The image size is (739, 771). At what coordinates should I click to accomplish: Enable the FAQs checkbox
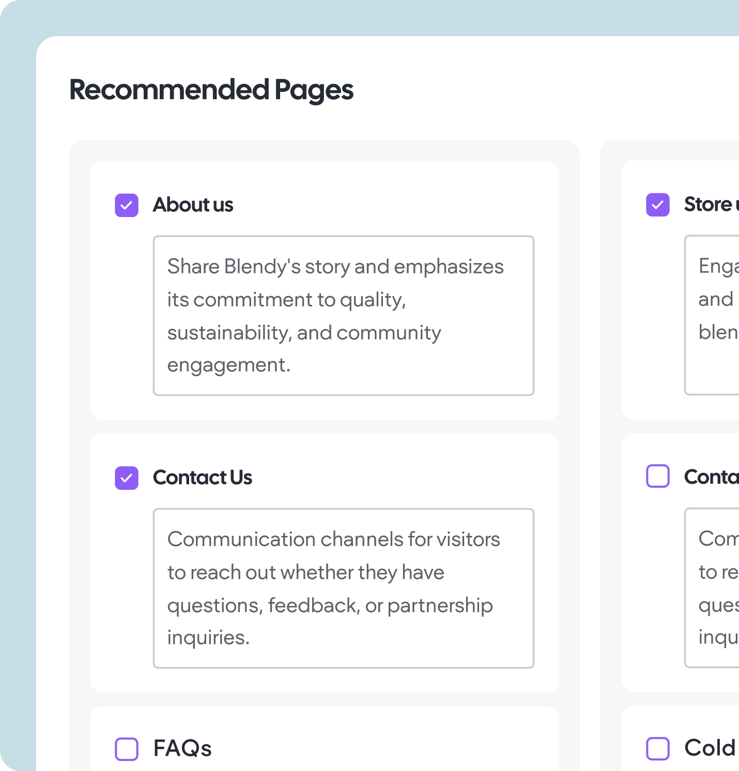(x=127, y=749)
